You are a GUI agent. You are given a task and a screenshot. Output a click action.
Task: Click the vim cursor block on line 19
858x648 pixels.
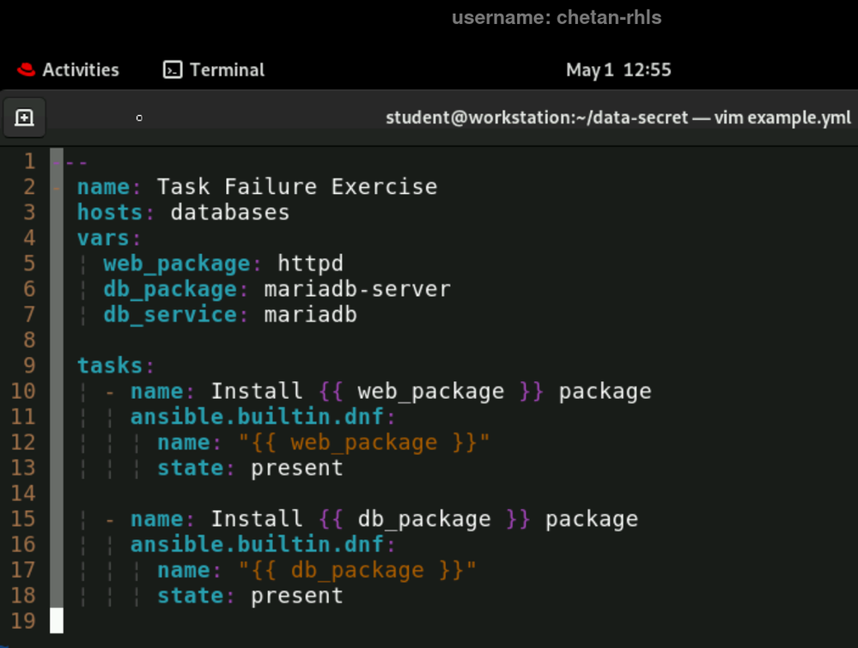pos(57,621)
